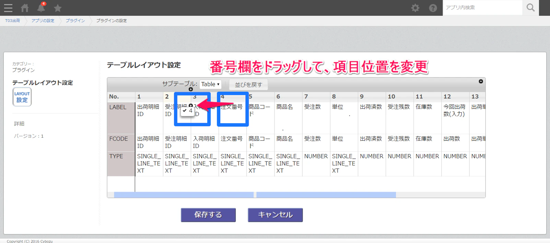Click the バージョン:1 sidebar text
The image size is (550, 243).
coord(28,136)
